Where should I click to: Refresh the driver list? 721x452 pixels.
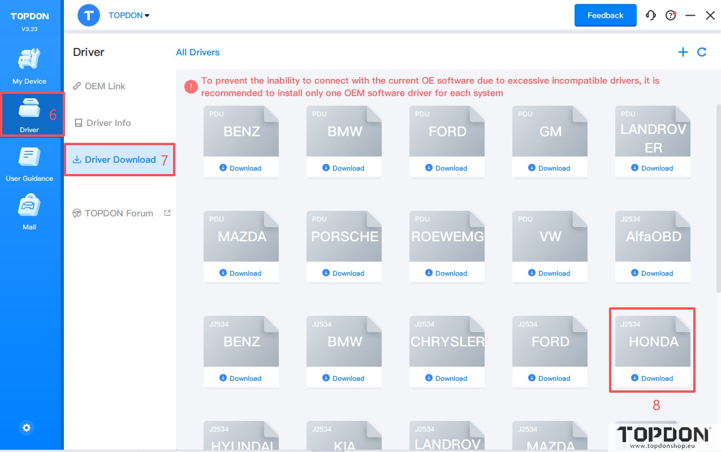pyautogui.click(x=702, y=52)
